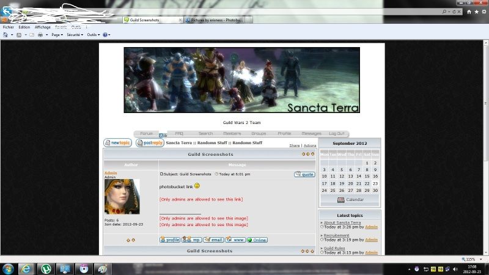The width and height of the screenshot is (489, 275).
Task: Stop loading with the address bar X
Action: point(459,12)
